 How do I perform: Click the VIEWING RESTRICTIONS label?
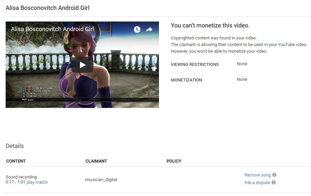tap(195, 65)
